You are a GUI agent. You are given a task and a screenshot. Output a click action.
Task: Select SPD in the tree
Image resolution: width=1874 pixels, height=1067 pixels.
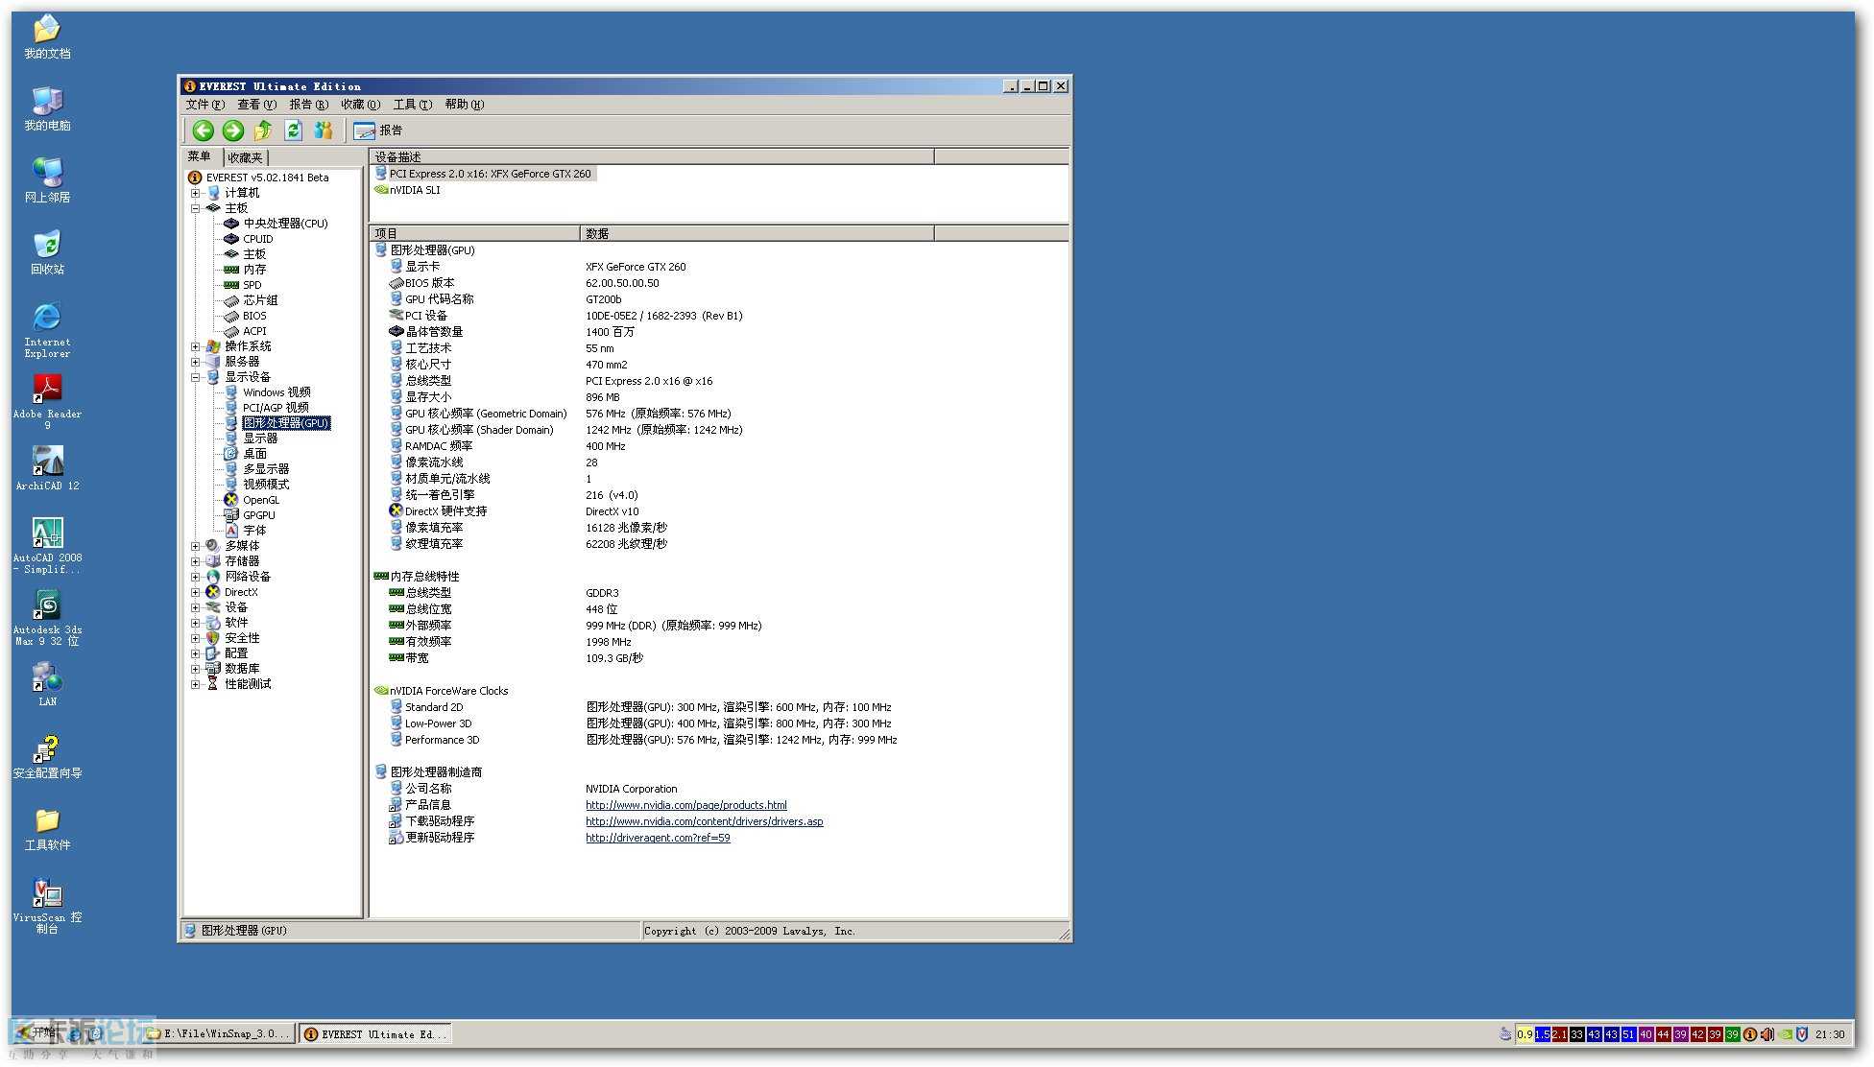[x=252, y=285]
